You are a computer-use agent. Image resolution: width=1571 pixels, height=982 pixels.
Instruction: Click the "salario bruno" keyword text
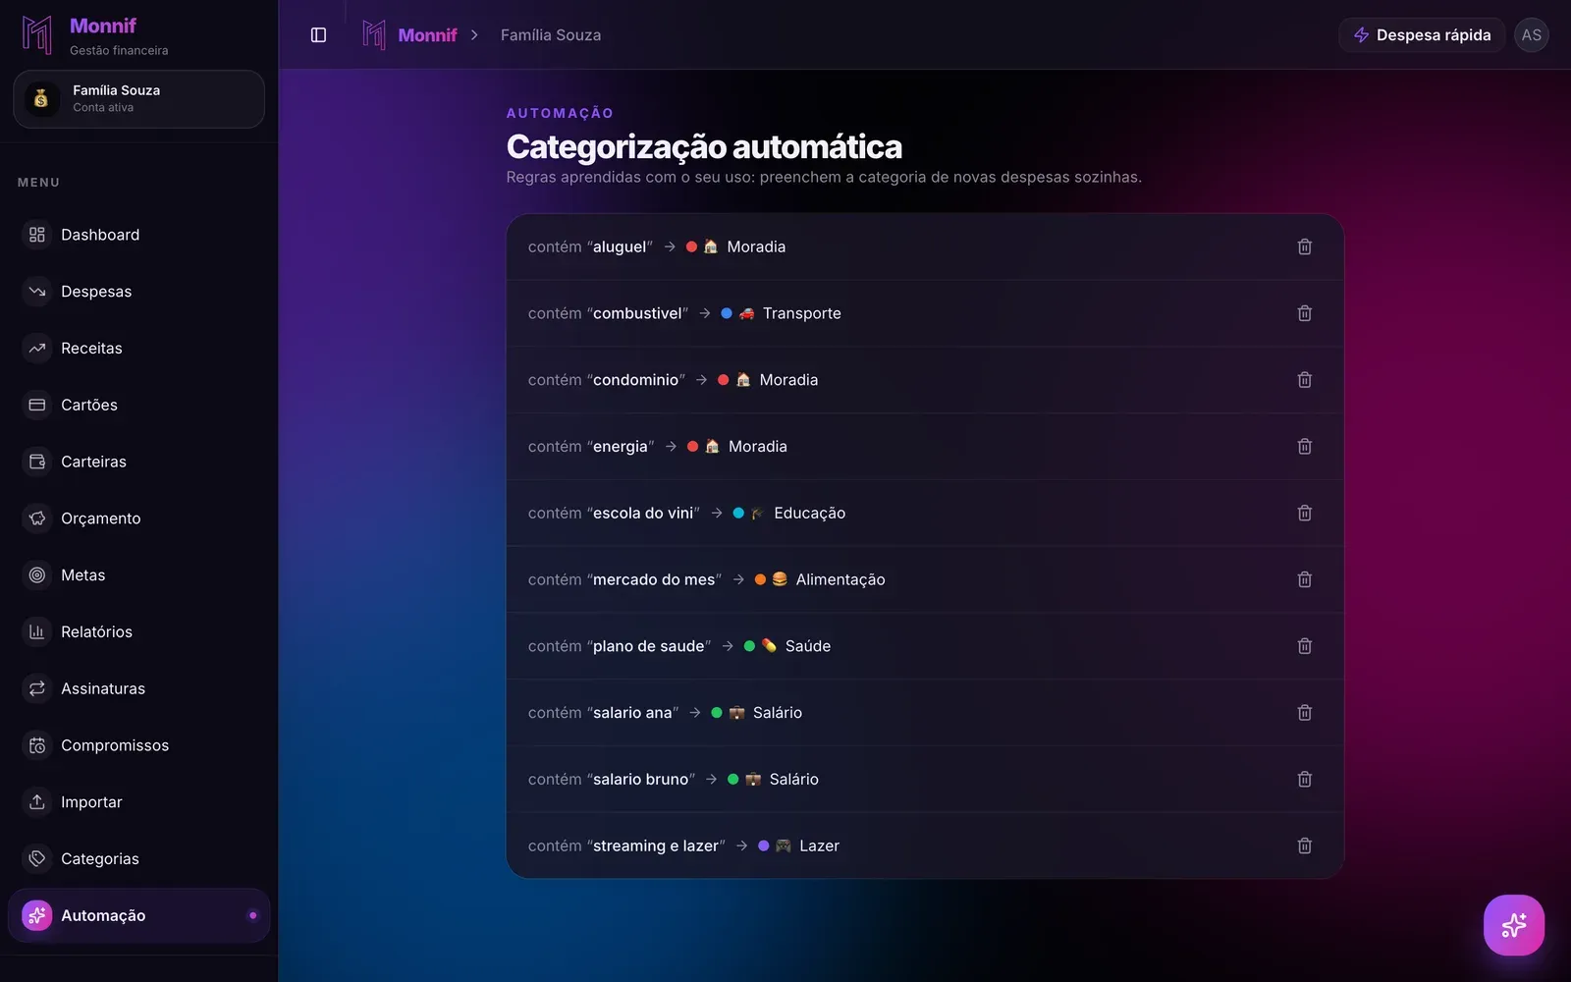coord(641,779)
